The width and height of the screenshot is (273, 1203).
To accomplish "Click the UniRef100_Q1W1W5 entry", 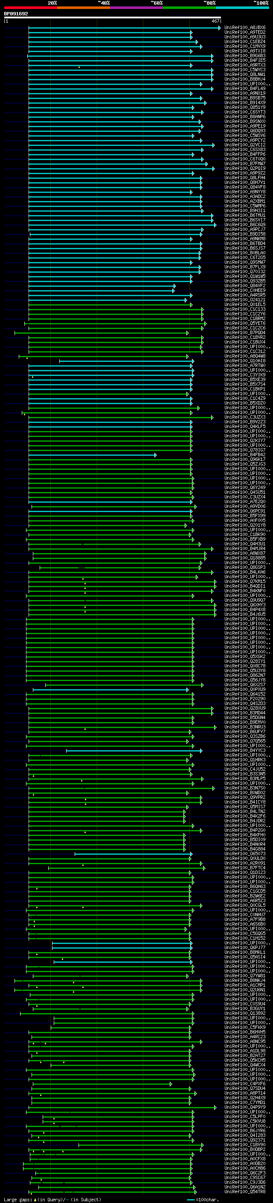I will point(245,277).
